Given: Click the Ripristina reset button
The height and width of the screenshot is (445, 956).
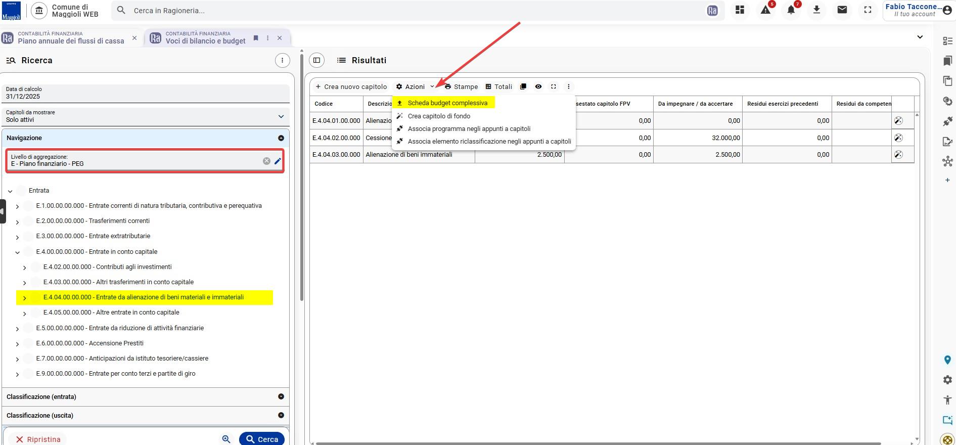Looking at the screenshot, I should click(38, 439).
